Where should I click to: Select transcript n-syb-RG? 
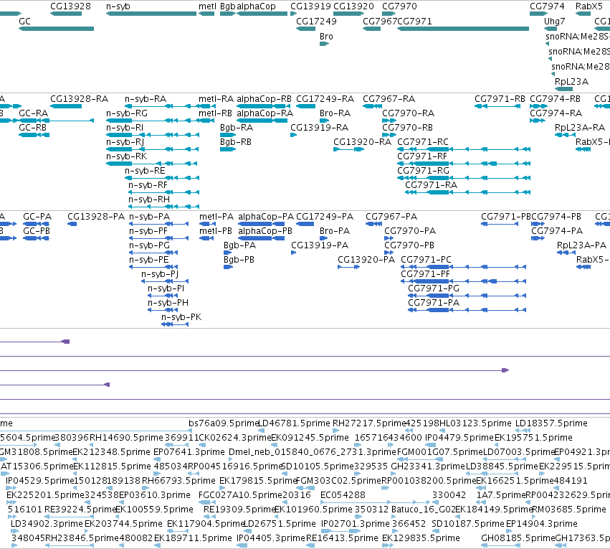point(127,113)
